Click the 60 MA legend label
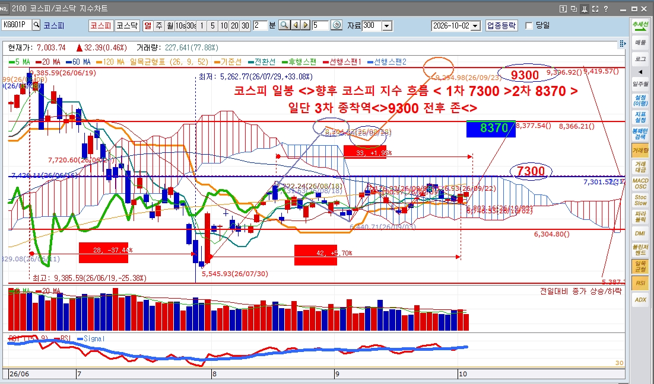The width and height of the screenshot is (654, 384). click(x=78, y=62)
